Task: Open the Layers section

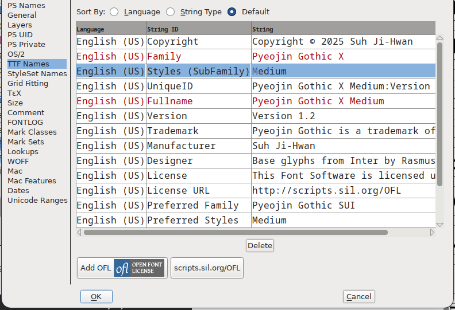Action: tap(20, 25)
